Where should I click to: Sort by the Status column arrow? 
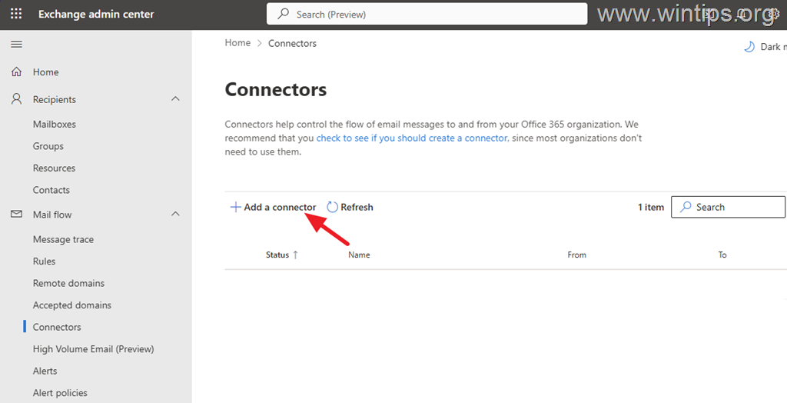296,255
